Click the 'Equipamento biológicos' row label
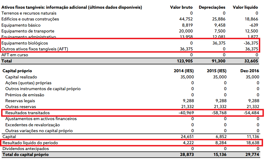Image resolution: width=265 pixels, height=159 pixels. coord(25,43)
